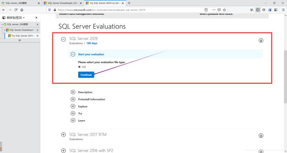Go back with the browser back arrow
The image size is (287, 153).
(4, 10)
